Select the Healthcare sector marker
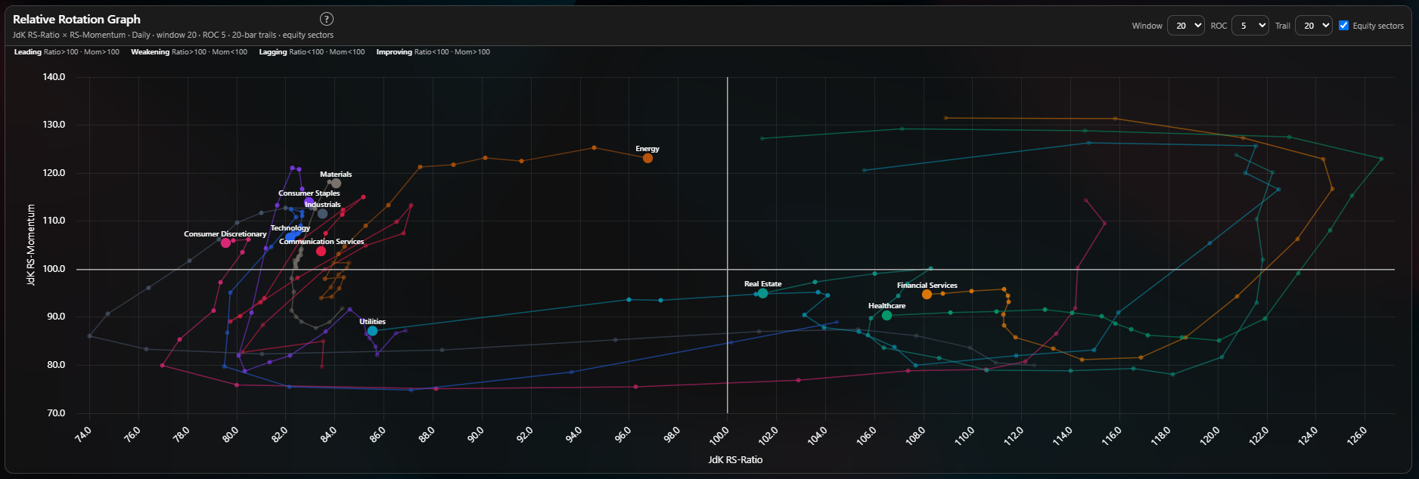 point(886,315)
